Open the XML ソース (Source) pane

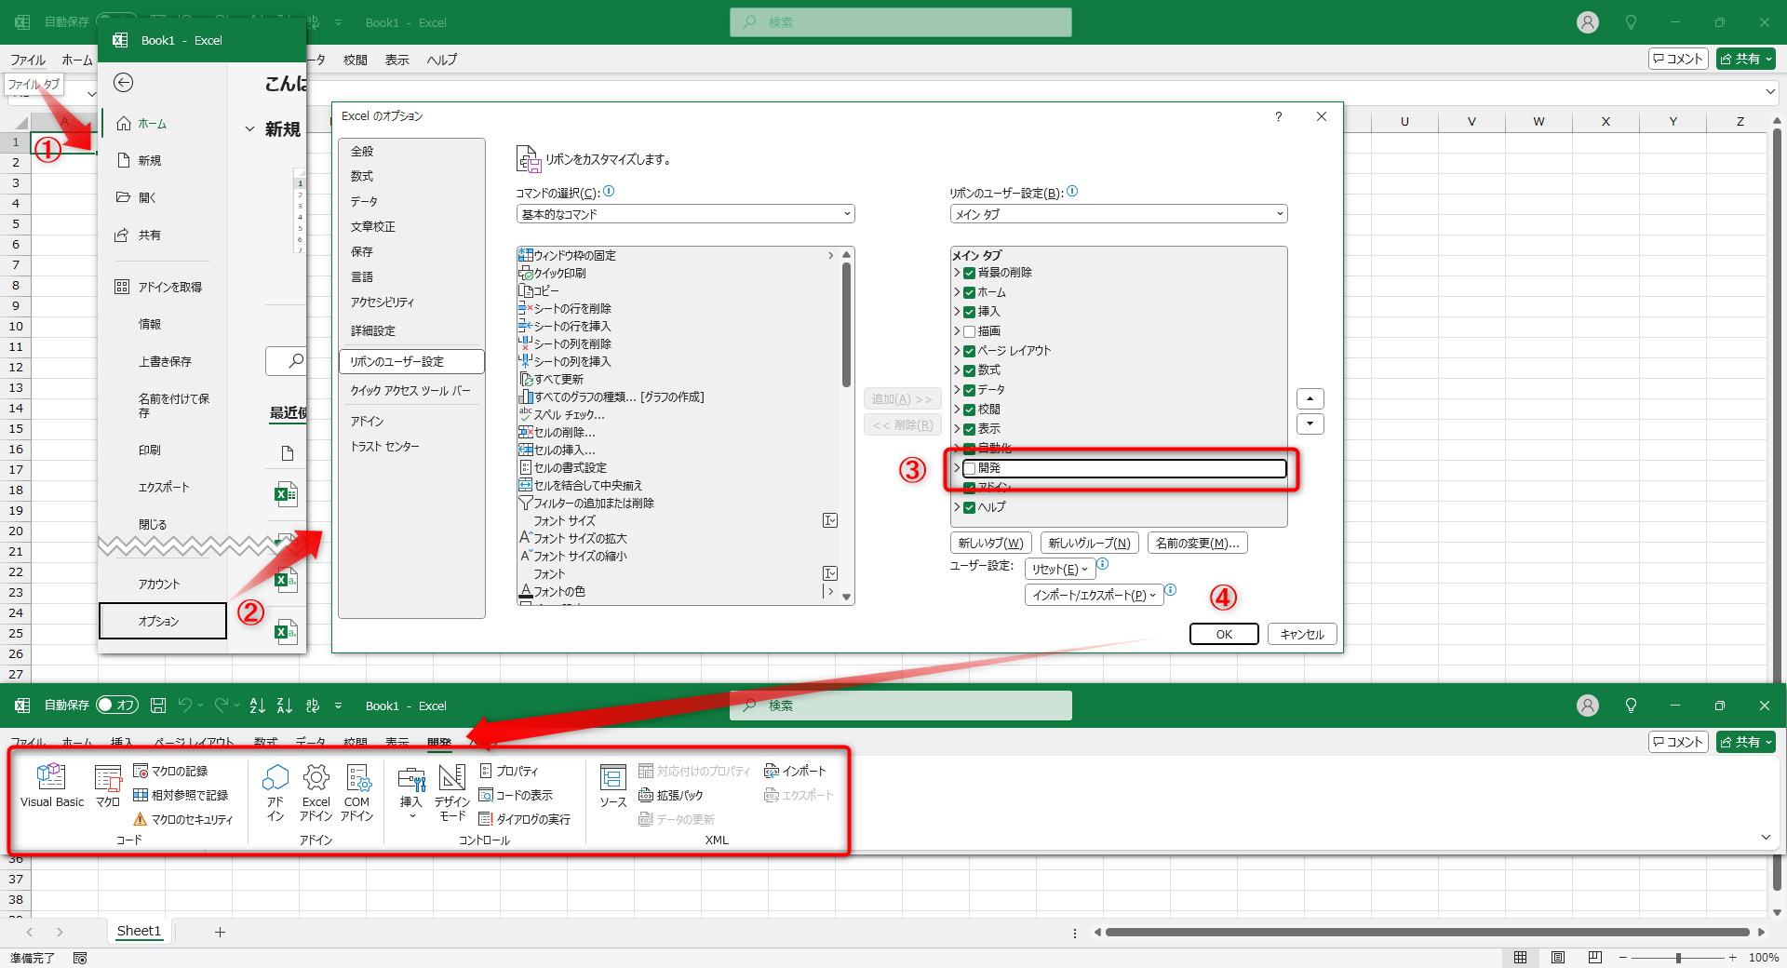613,786
